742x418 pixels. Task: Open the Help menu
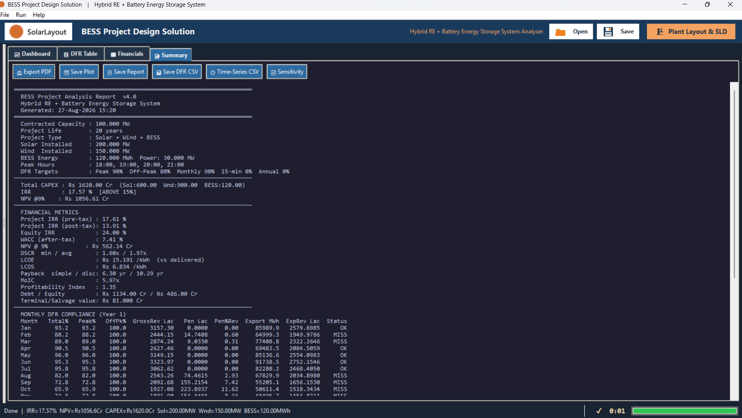[x=39, y=15]
